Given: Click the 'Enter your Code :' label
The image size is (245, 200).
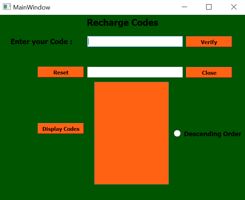Looking at the screenshot, I should (x=41, y=42).
